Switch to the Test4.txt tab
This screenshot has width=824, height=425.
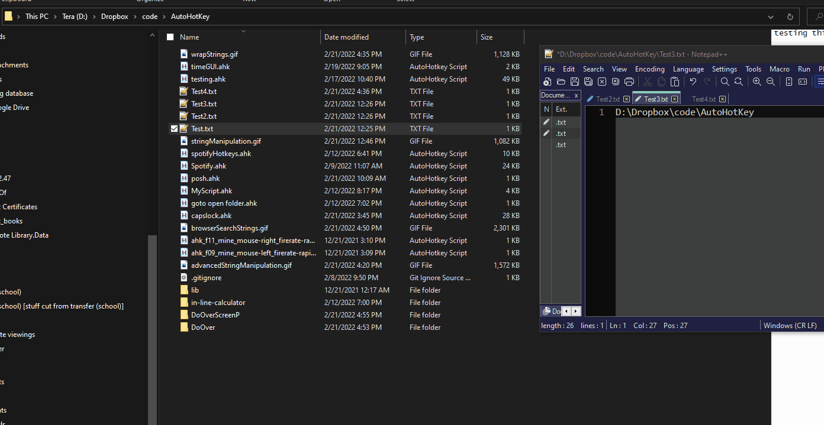point(704,99)
